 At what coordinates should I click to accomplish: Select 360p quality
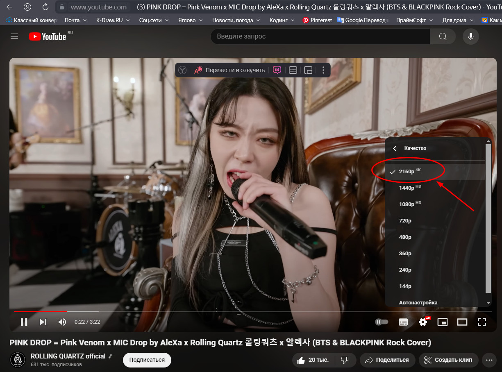(x=435, y=254)
